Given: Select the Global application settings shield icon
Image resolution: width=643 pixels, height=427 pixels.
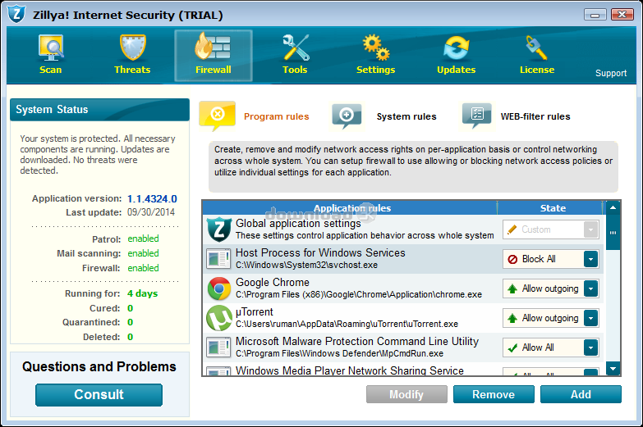Looking at the screenshot, I should coord(219,229).
